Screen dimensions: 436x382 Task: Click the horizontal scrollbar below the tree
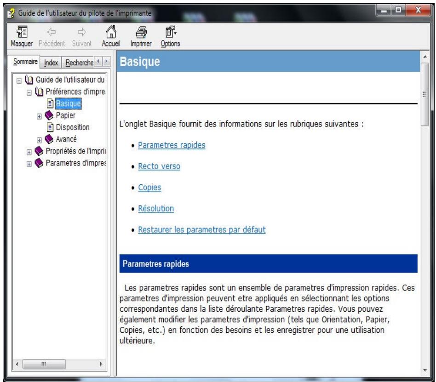(x=45, y=364)
